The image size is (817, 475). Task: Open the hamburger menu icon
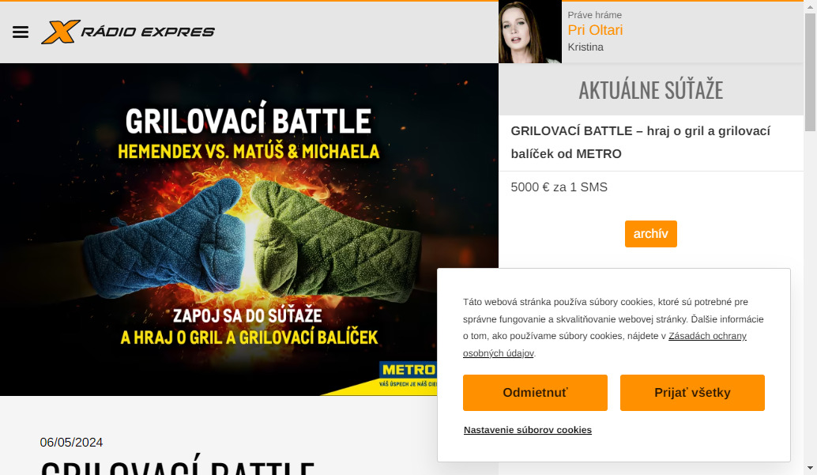tap(21, 32)
